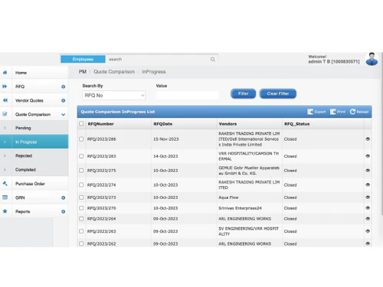Viewport: 383px width, 287px height.
Task: Click the Vendor Quotes badge circle icon
Action: tap(63, 100)
